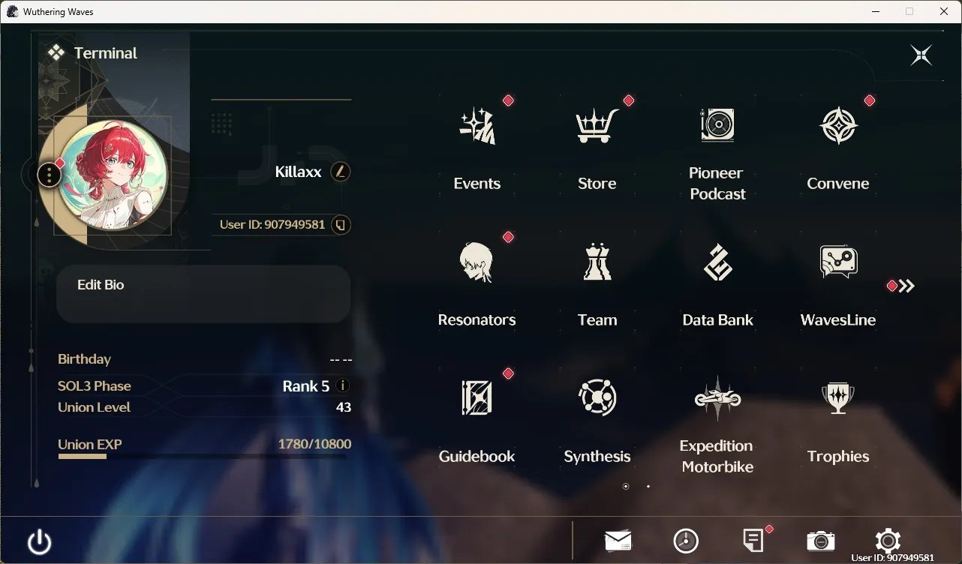
Task: Open the mail envelope icon
Action: pos(618,541)
